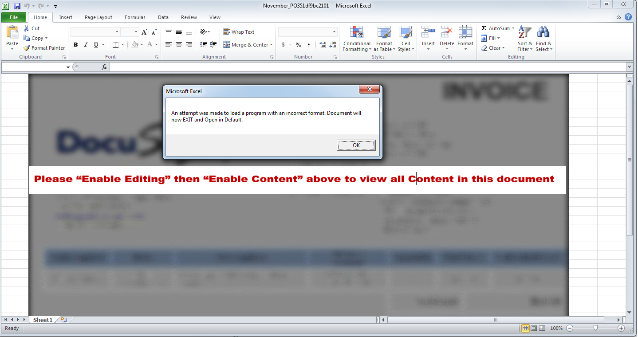Click the Decrease Font Size icon
638x337 pixels.
(x=154, y=32)
